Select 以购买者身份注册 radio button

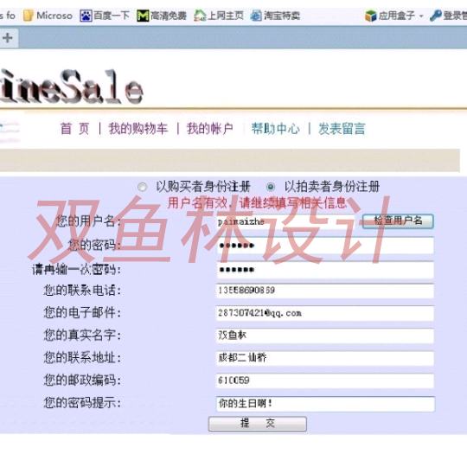point(143,187)
